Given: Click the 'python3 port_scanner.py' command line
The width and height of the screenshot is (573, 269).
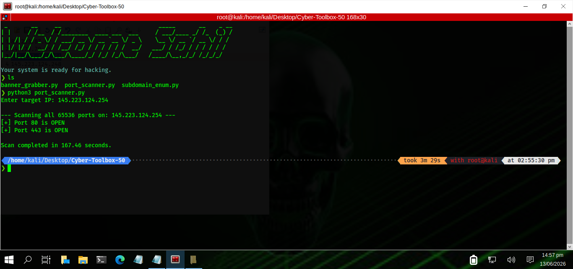Looking at the screenshot, I should (46, 92).
